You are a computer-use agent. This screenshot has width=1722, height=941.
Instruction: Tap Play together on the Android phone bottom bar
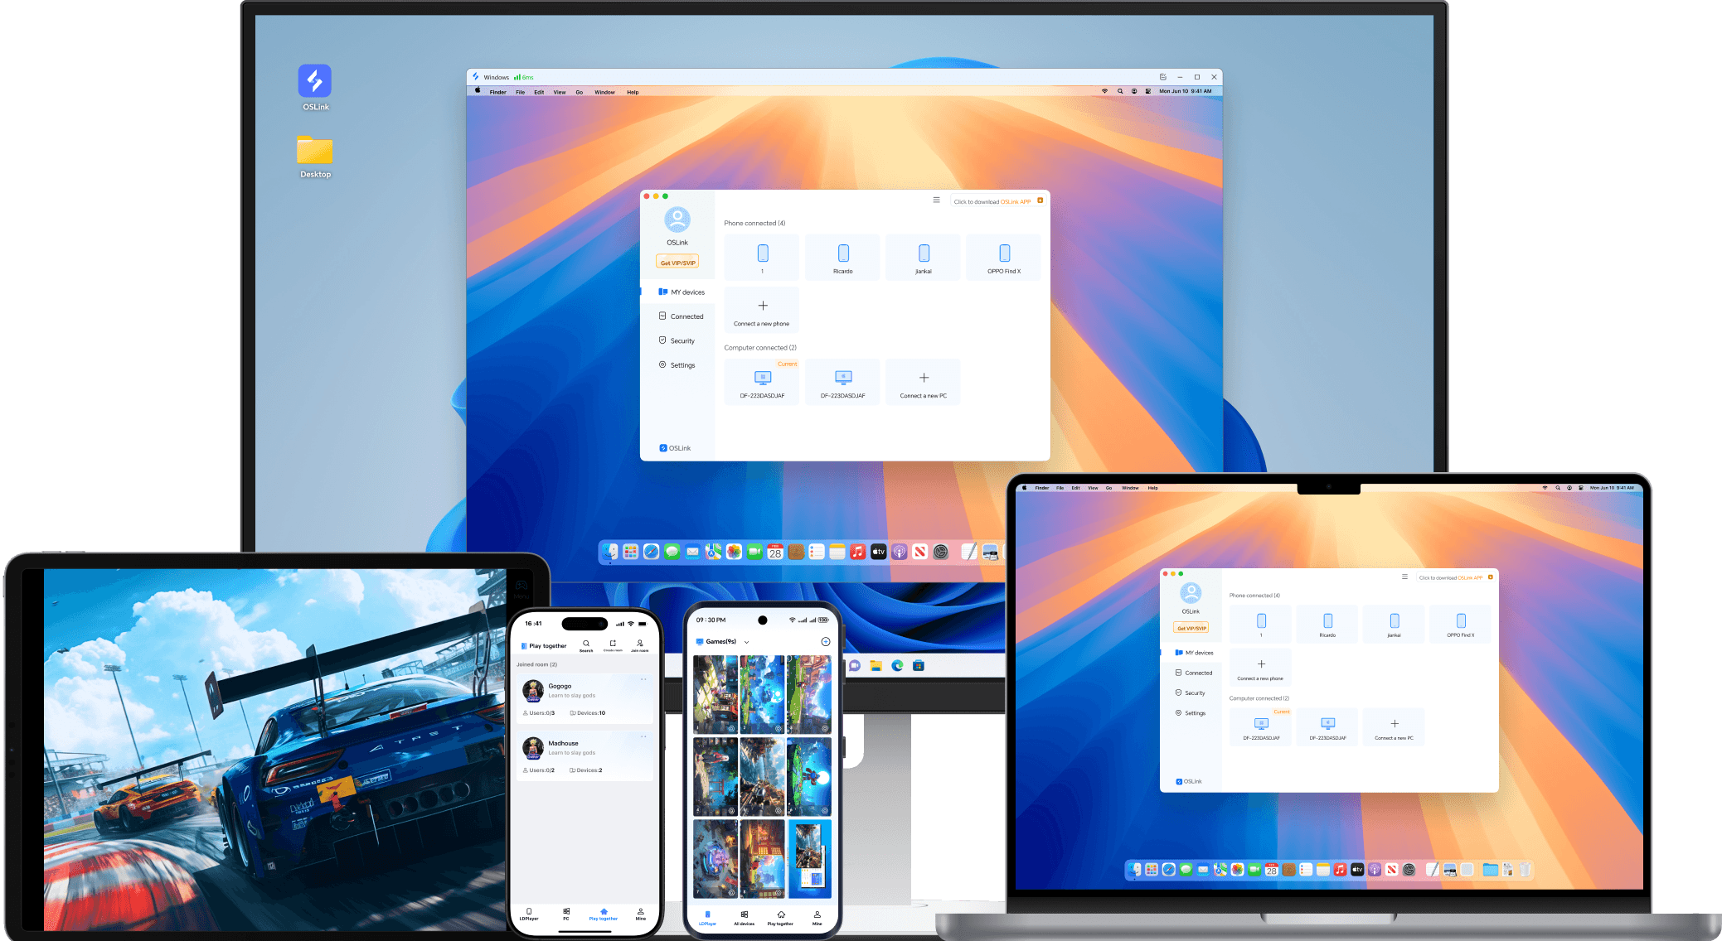[x=780, y=918]
